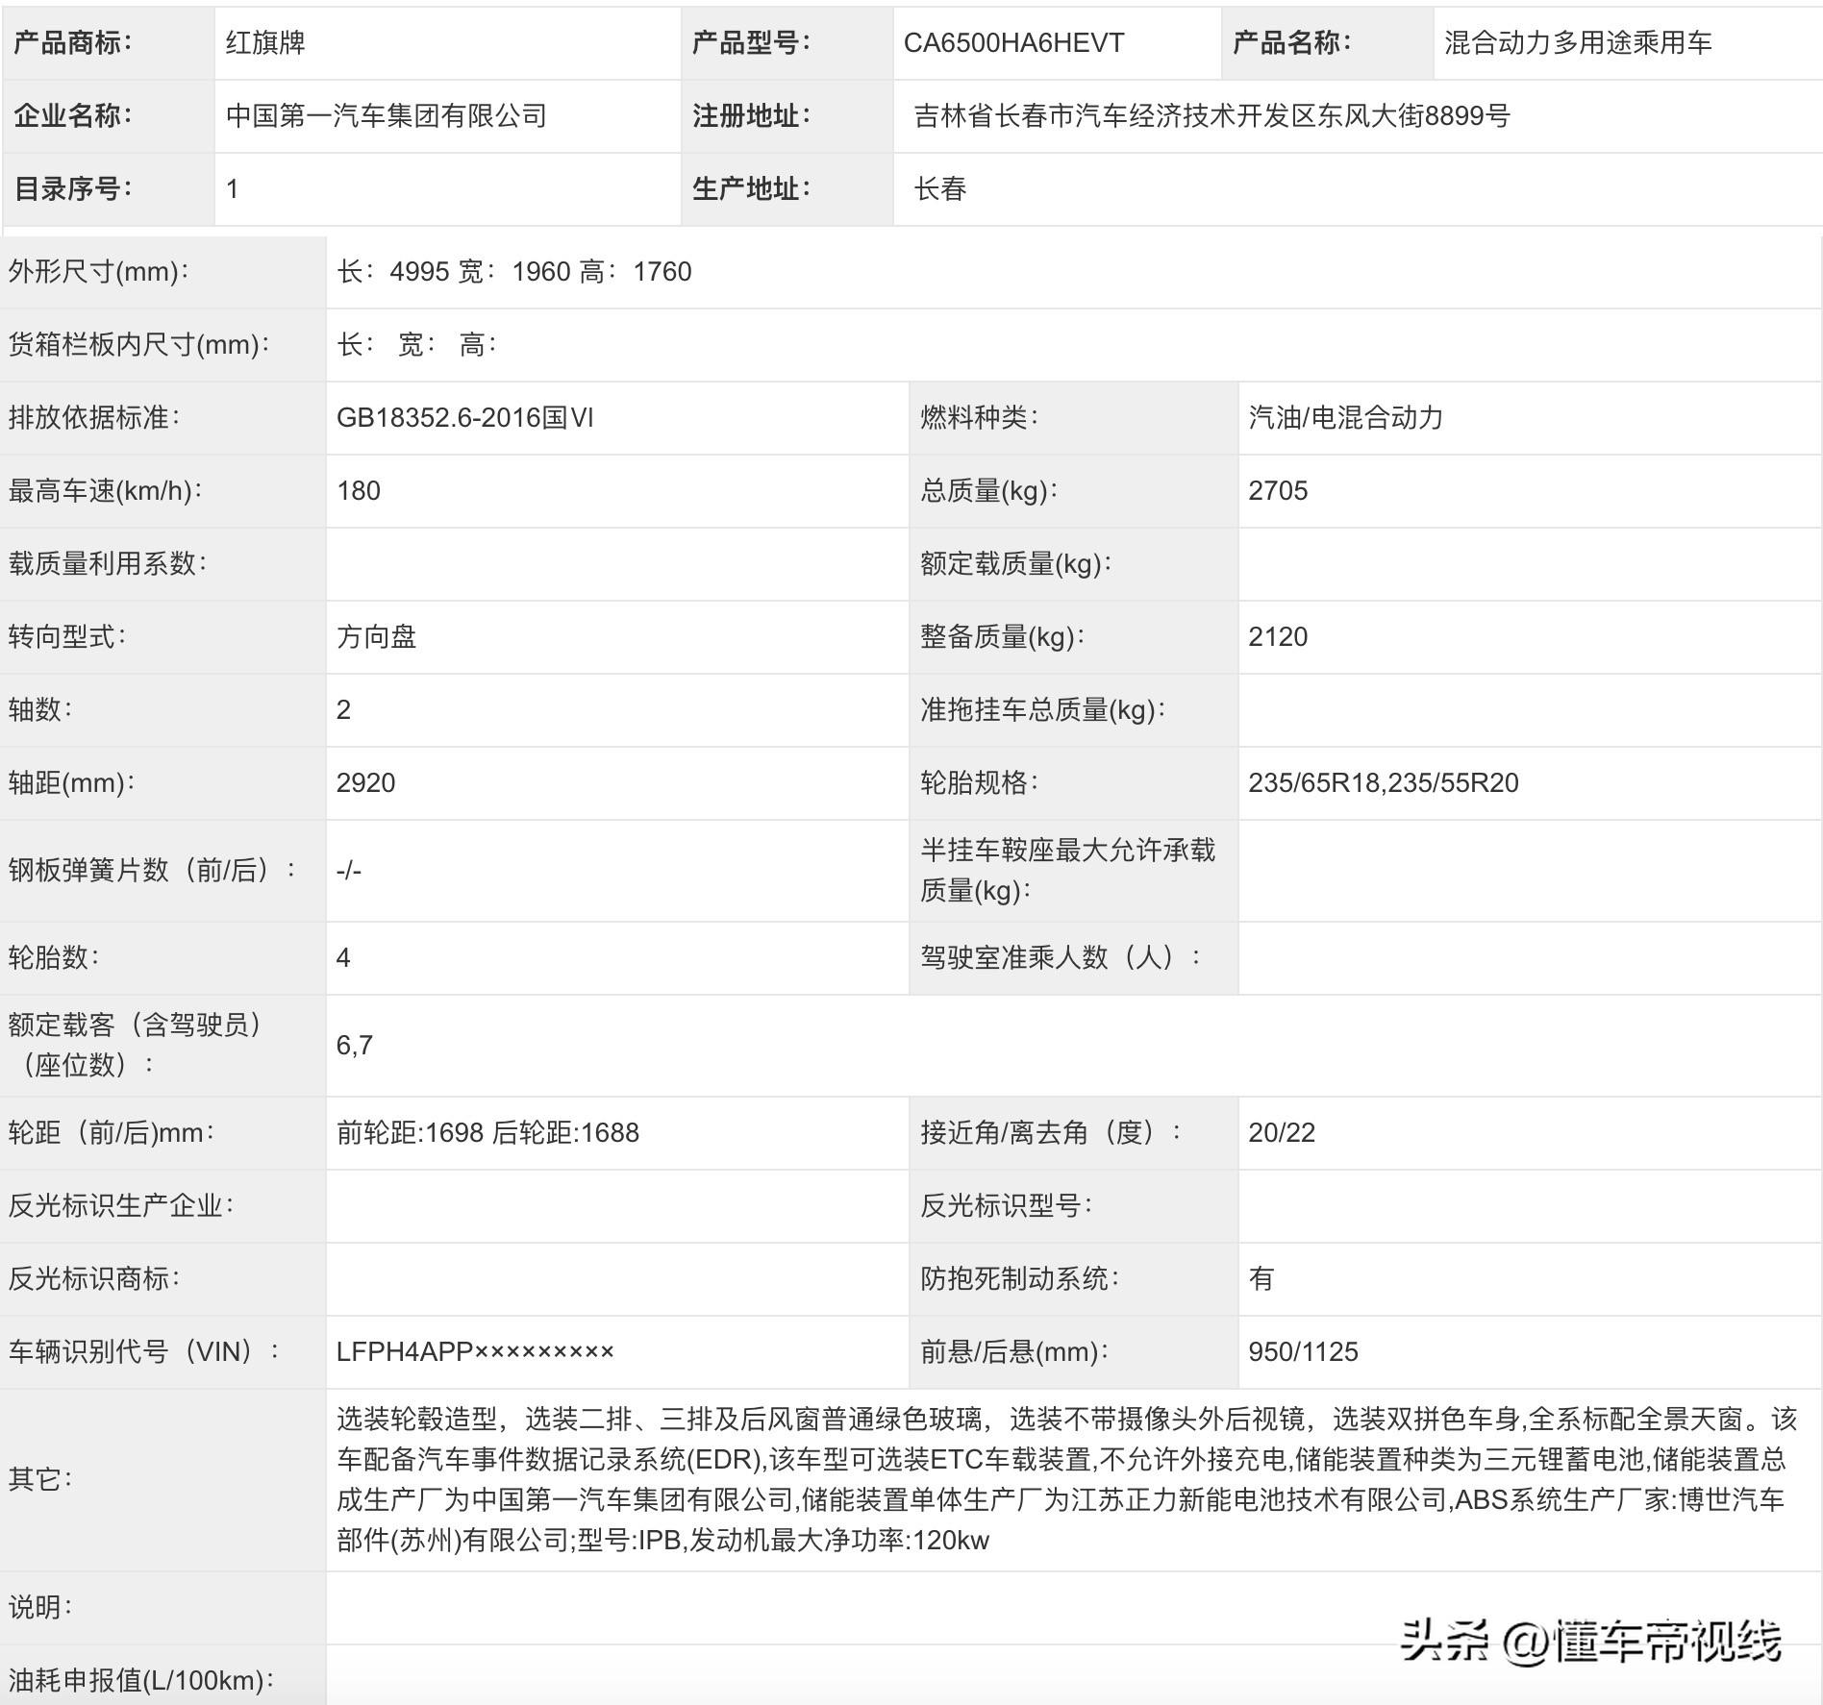This screenshot has width=1823, height=1705.
Task: Click the 排放依据标准 label
Action: (94, 417)
